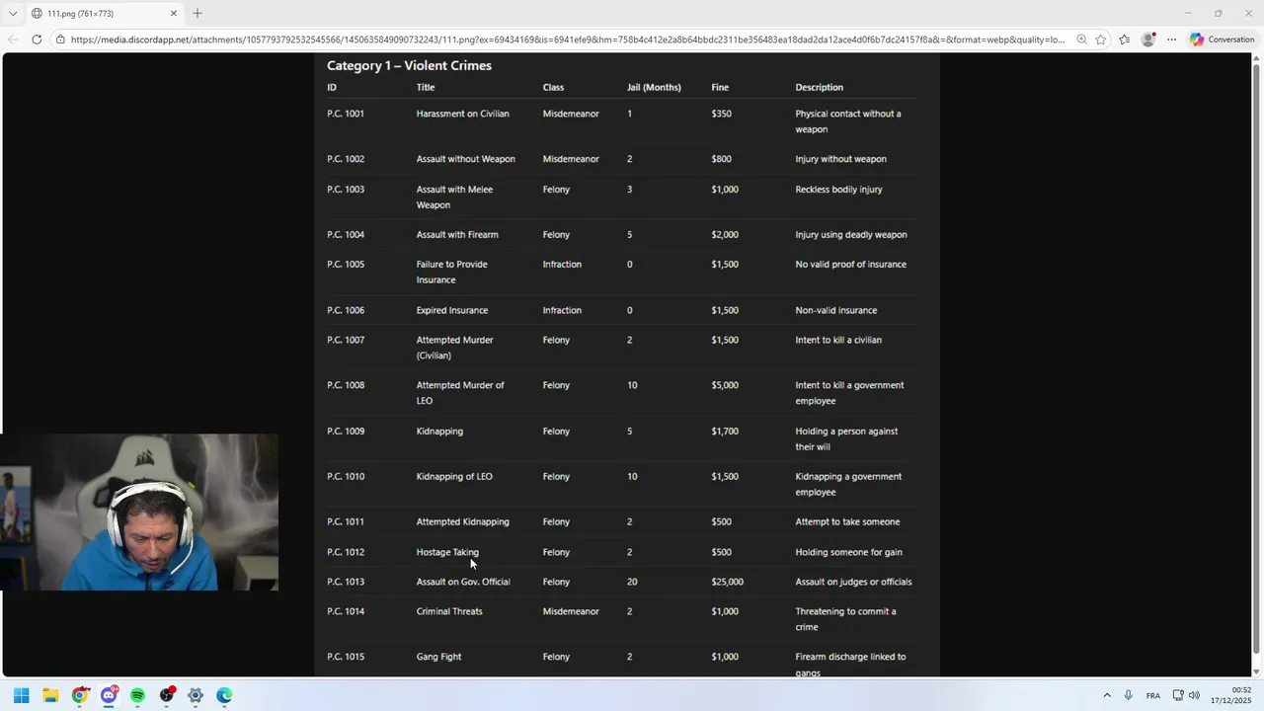The width and height of the screenshot is (1264, 711).
Task: Click the 'Class' column header
Action: coord(553,87)
